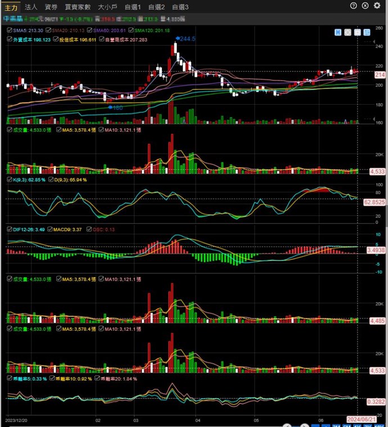Image resolution: width=388 pixels, height=427 pixels.
Task: Toggle the 乖離率10 checkbox
Action: 52,378
